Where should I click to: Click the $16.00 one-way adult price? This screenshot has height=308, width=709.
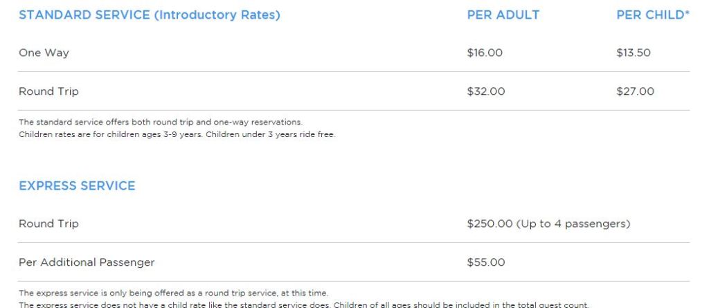[485, 53]
